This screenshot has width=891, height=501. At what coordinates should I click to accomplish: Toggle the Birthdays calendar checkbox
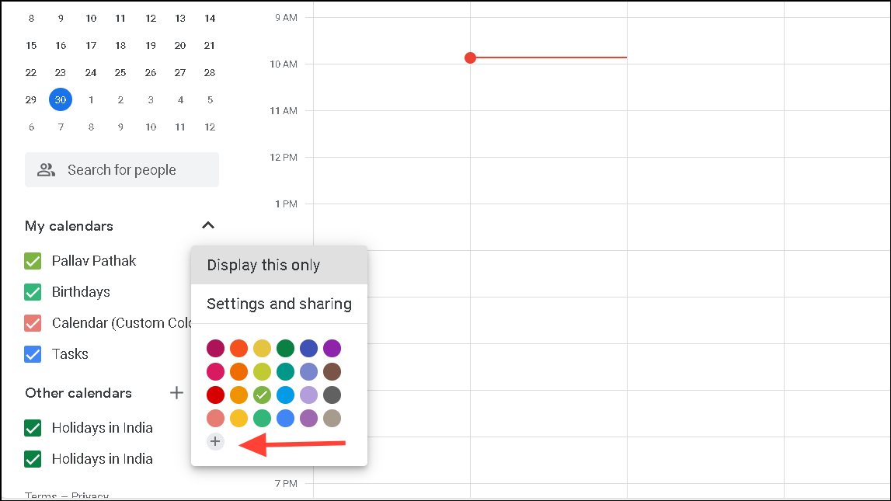click(x=33, y=292)
